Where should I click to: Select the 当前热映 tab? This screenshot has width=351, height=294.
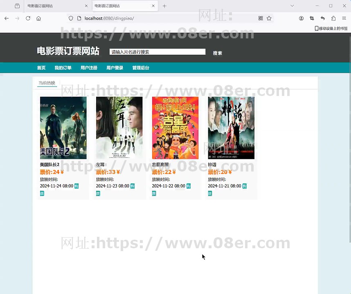pos(47,83)
